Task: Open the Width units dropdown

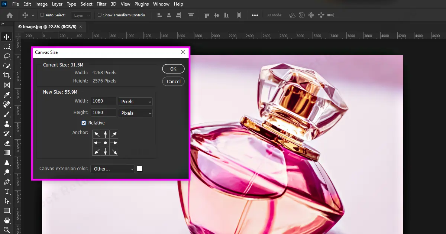Action: click(135, 101)
